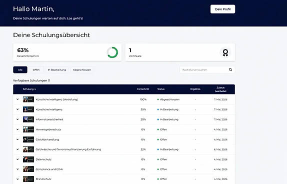The height and width of the screenshot is (184, 287).
Task: Open the Brandschutz thumbnail
Action: point(28,179)
